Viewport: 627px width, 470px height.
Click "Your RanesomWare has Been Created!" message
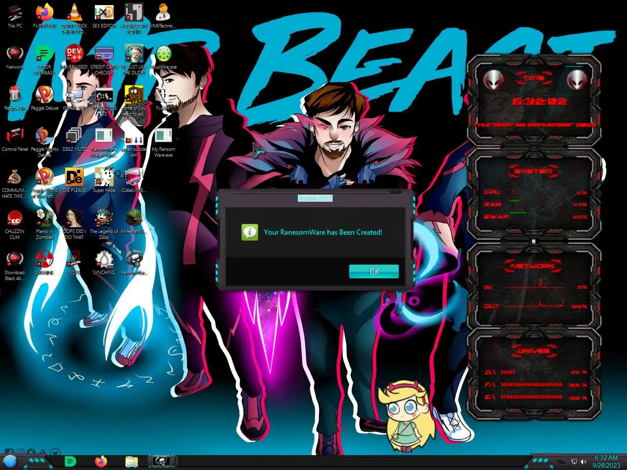(323, 232)
